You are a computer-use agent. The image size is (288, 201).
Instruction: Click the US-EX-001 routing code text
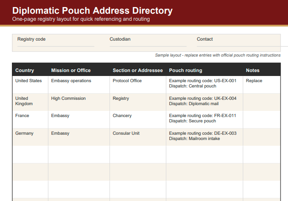225,81
